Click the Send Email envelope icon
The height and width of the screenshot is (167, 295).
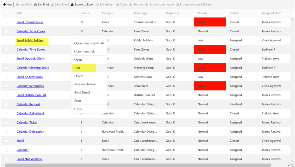(52, 5)
